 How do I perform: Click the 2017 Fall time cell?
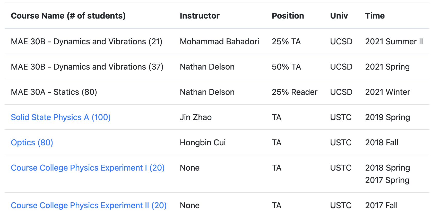381,205
